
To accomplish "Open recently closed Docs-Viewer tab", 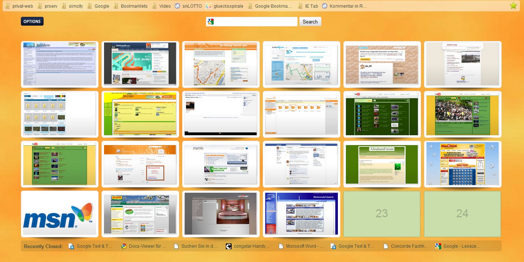I will point(144,246).
